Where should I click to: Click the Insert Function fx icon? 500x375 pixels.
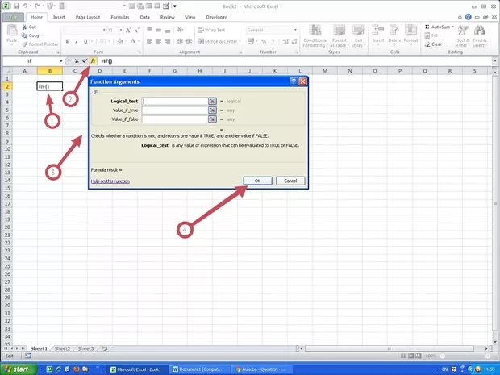[x=94, y=61]
